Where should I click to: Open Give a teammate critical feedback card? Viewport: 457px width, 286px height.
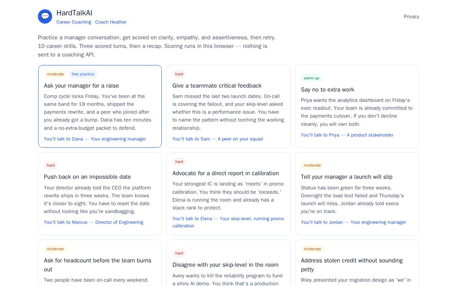pos(228,106)
